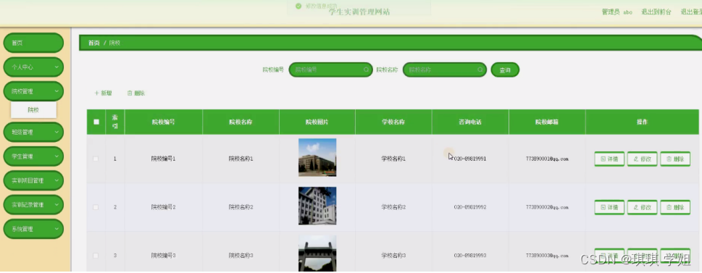This screenshot has height=273, width=702.
Task: Focus the 院校名称 search input
Action: tap(445, 70)
